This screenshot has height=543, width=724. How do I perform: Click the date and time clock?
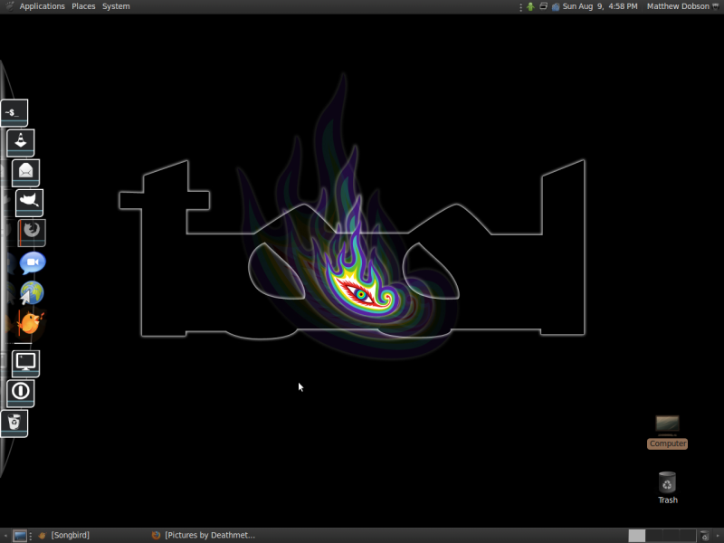pos(600,6)
